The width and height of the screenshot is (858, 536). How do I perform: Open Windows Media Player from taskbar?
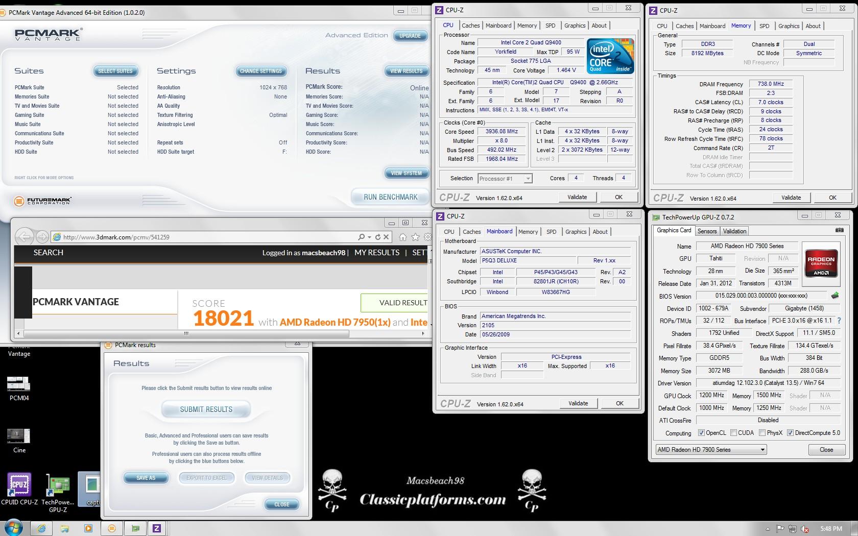pos(88,528)
